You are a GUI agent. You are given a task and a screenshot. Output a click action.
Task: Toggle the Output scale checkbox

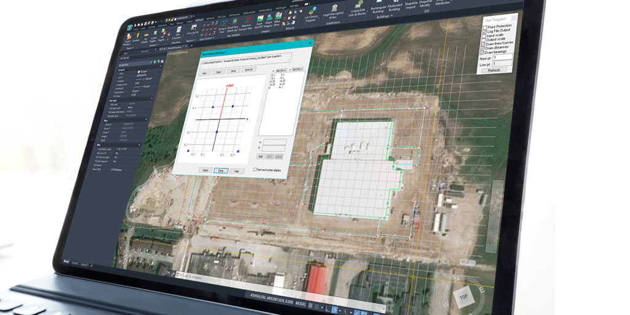pyautogui.click(x=484, y=40)
